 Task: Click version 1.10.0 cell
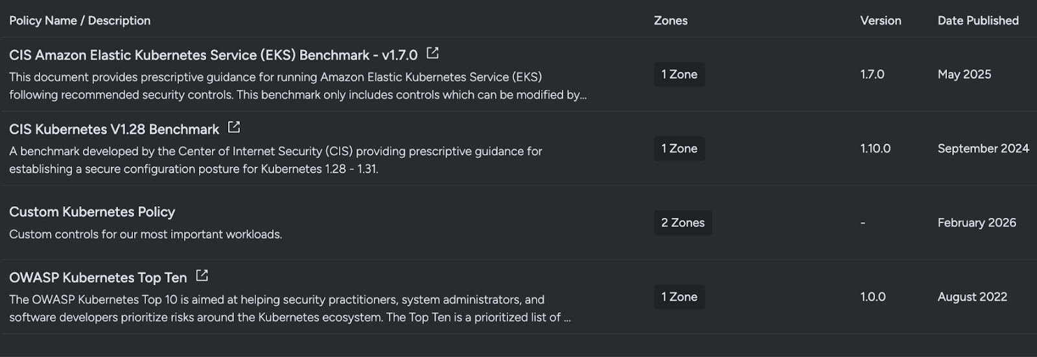tap(875, 149)
